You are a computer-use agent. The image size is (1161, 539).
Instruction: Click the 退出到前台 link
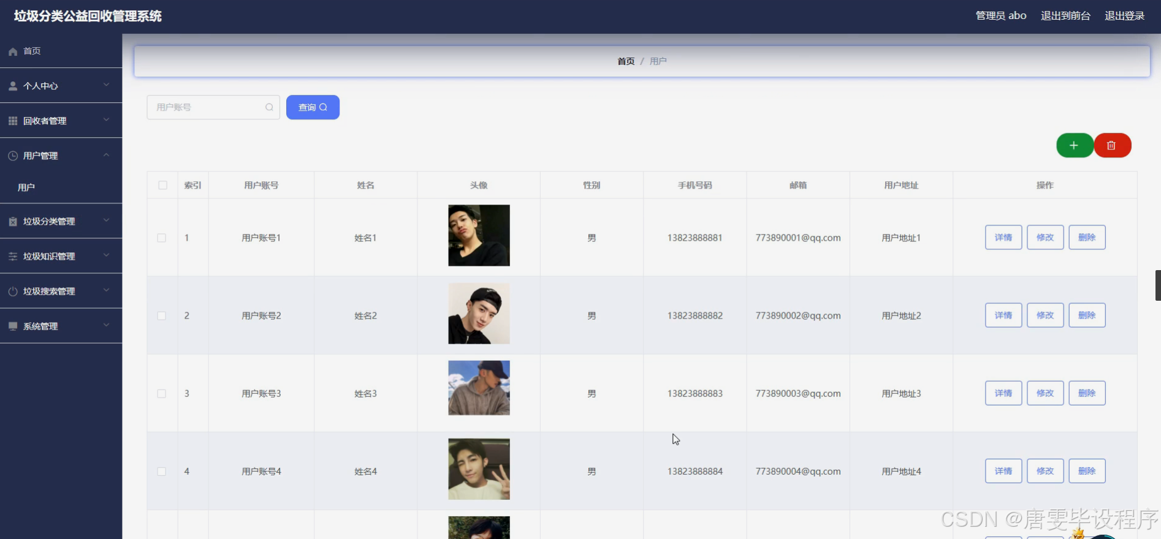[x=1065, y=16]
